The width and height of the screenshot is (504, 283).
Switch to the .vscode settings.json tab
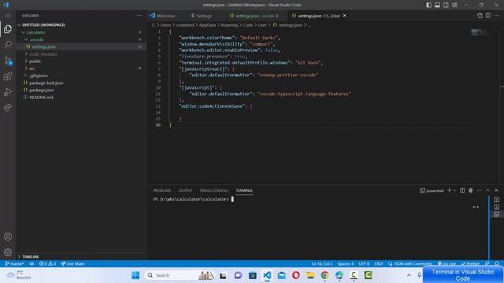(x=254, y=16)
